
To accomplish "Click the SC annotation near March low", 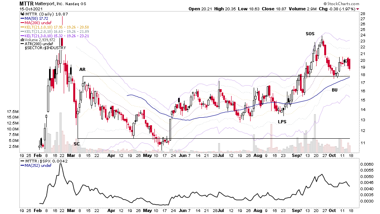I will [x=76, y=144].
